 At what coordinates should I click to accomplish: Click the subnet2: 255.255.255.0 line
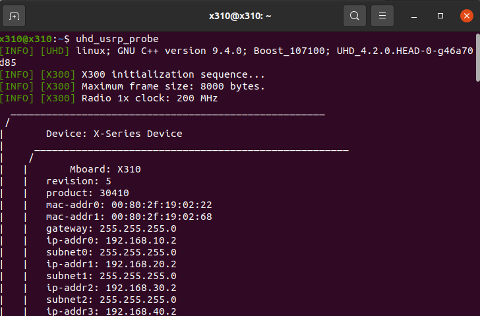(x=111, y=300)
